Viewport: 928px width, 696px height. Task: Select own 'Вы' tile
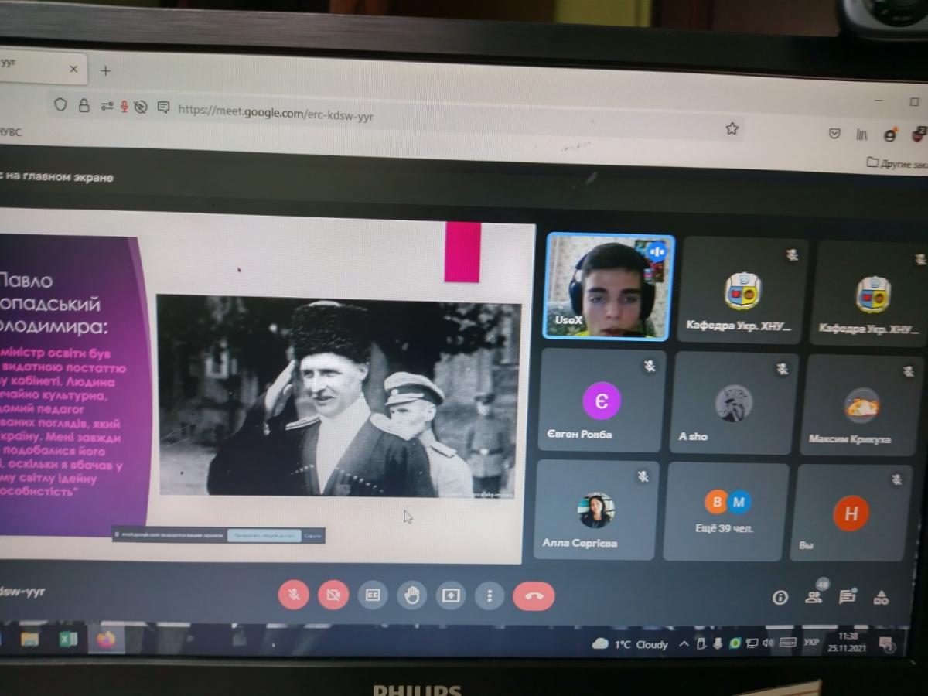pos(850,513)
